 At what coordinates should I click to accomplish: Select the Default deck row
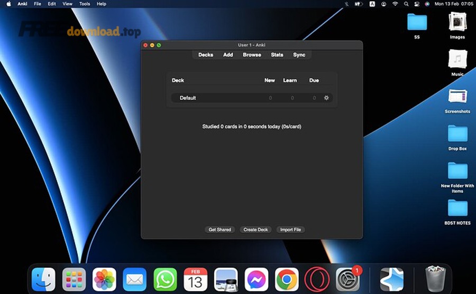click(x=188, y=98)
